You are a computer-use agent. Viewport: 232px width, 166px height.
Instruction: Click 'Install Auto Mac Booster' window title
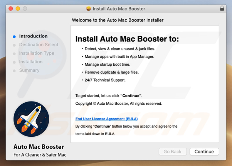point(119,9)
